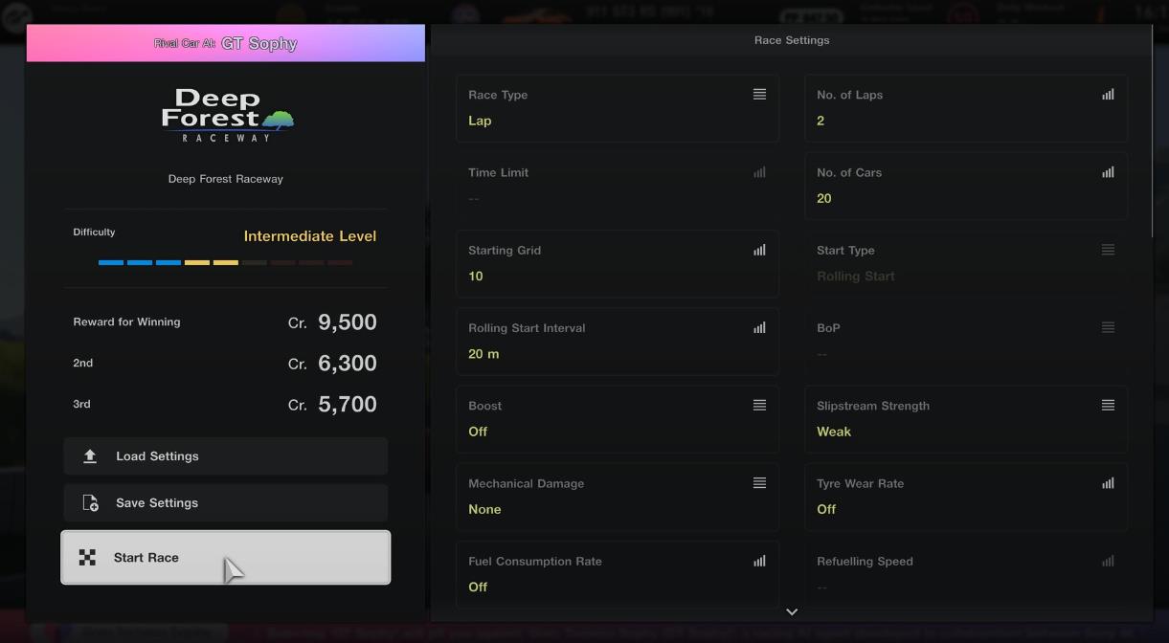
Task: Click the list icon on Slipstream Strength
Action: coord(1108,406)
